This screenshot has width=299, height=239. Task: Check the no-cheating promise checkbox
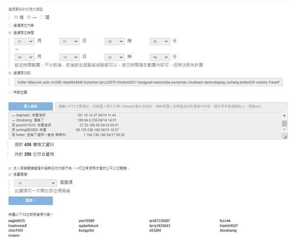(x=10, y=168)
